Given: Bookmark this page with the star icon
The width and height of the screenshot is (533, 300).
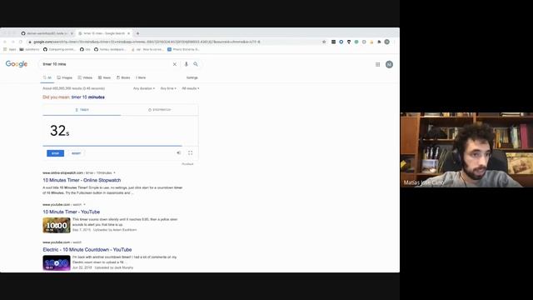Looking at the screenshot, I should click(x=324, y=42).
